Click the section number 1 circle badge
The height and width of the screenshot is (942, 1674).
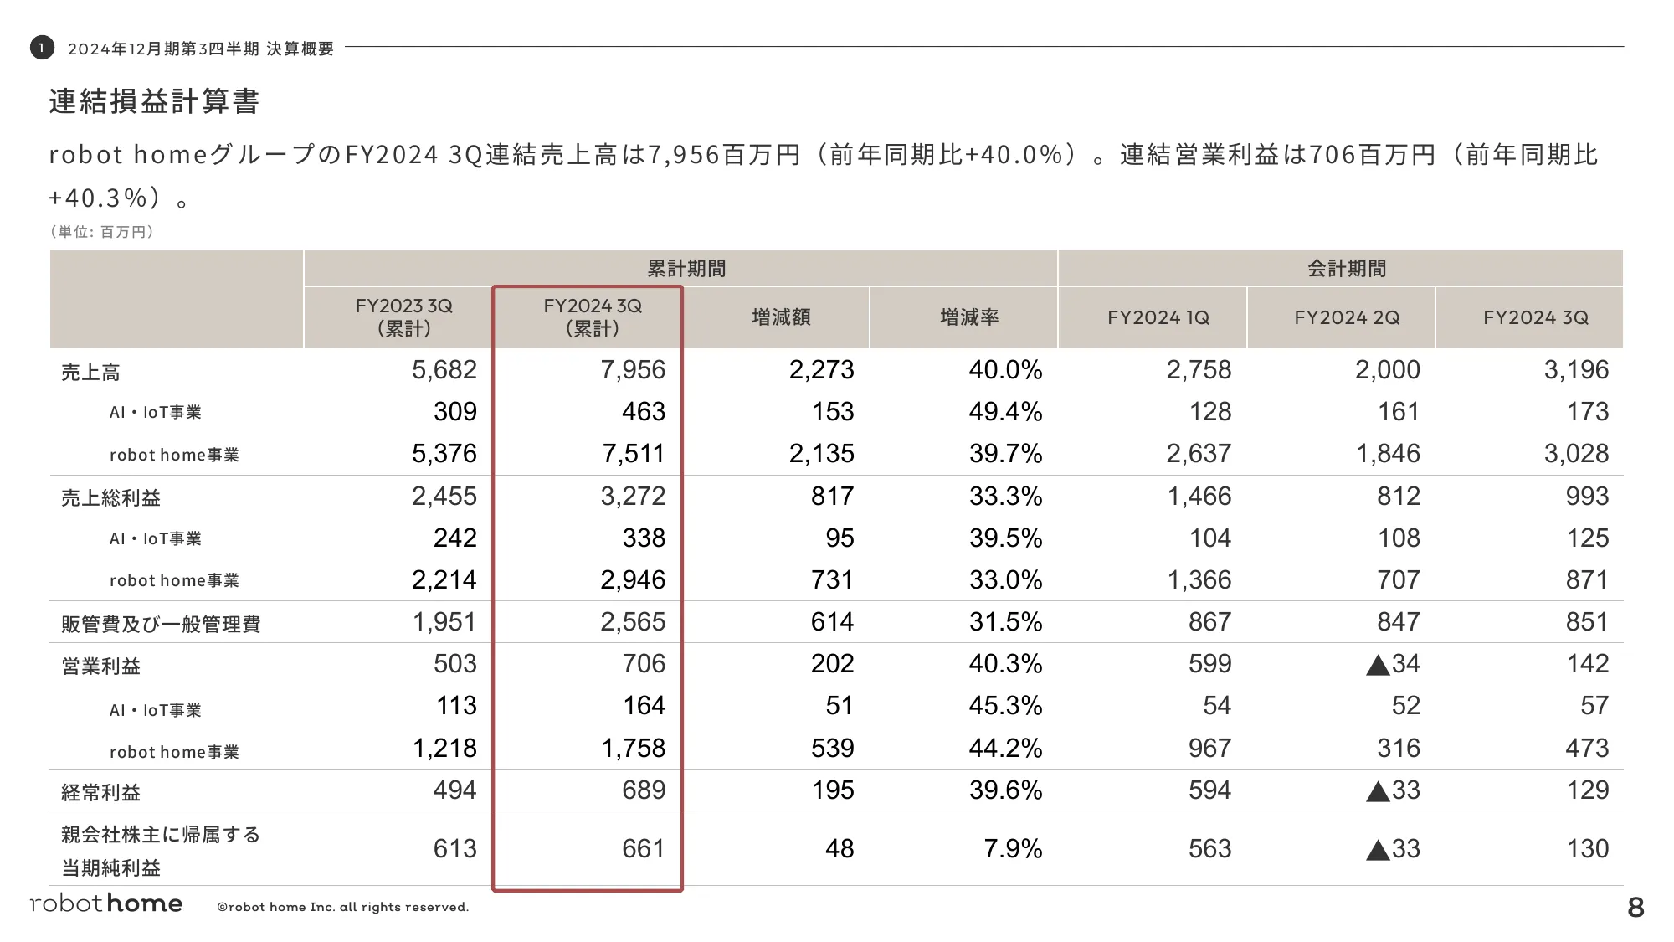(42, 48)
